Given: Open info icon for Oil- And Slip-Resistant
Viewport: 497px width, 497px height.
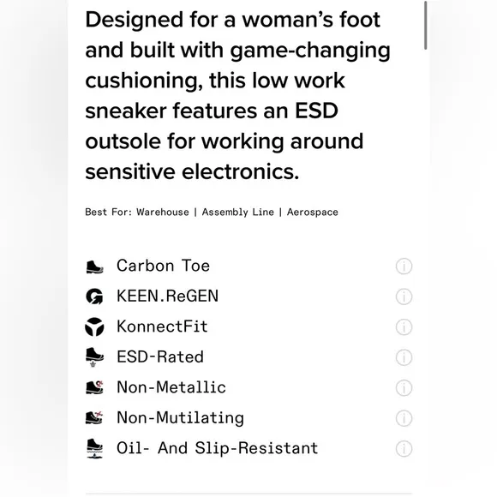Looking at the screenshot, I should point(404,448).
